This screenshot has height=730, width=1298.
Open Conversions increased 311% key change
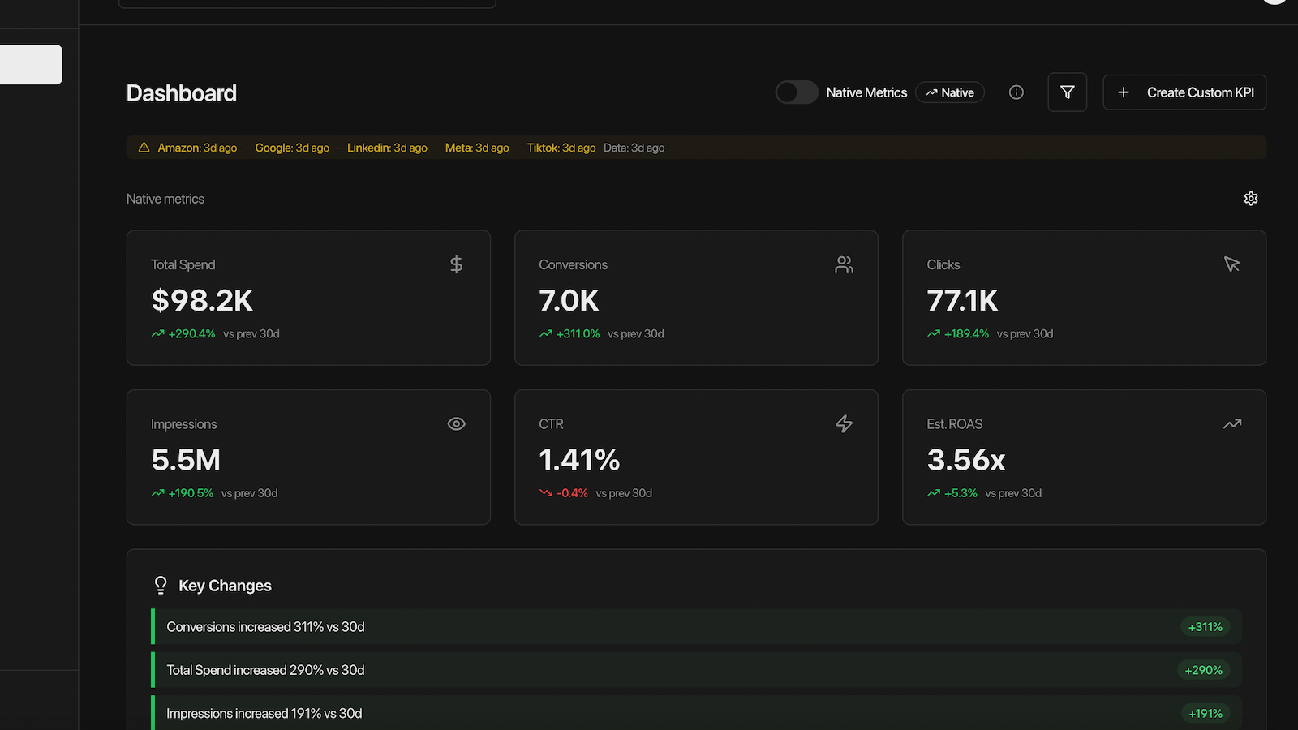(x=696, y=627)
